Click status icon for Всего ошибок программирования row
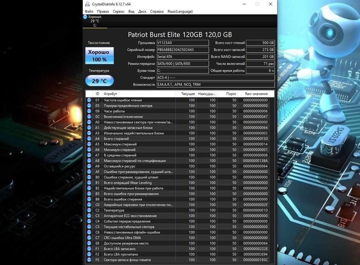Image resolution: width=360 pixels, height=265 pixels. pos(89,194)
